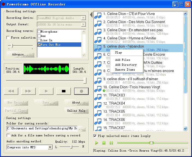This screenshot has width=192, height=157.
Task: Collapse playlist panel with the left triangle arrow
Action: click(x=91, y=15)
